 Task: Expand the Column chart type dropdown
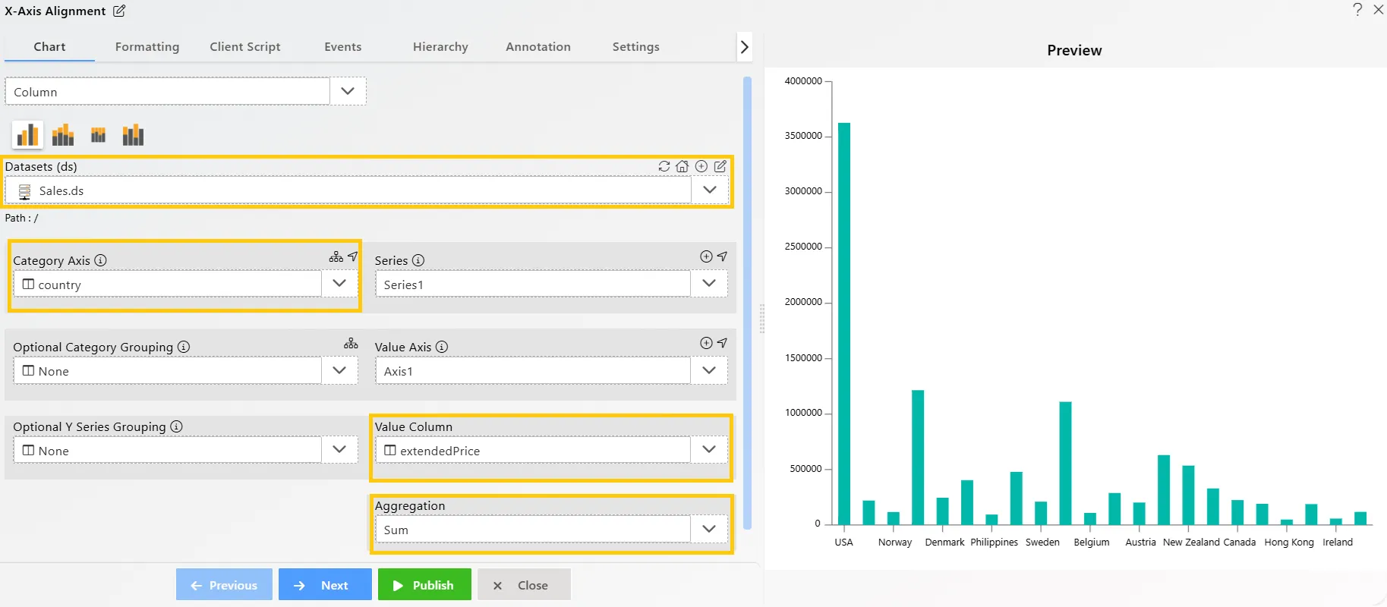[348, 91]
